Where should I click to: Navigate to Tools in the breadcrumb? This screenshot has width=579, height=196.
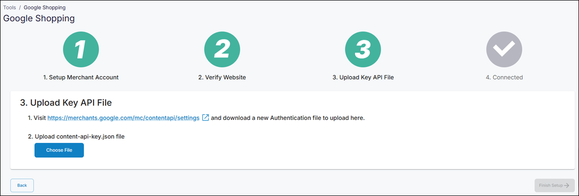(x=10, y=8)
